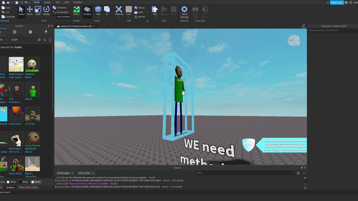This screenshot has height=201, width=358.
Task: Click the Cut clipboard button
Action: [5, 12]
